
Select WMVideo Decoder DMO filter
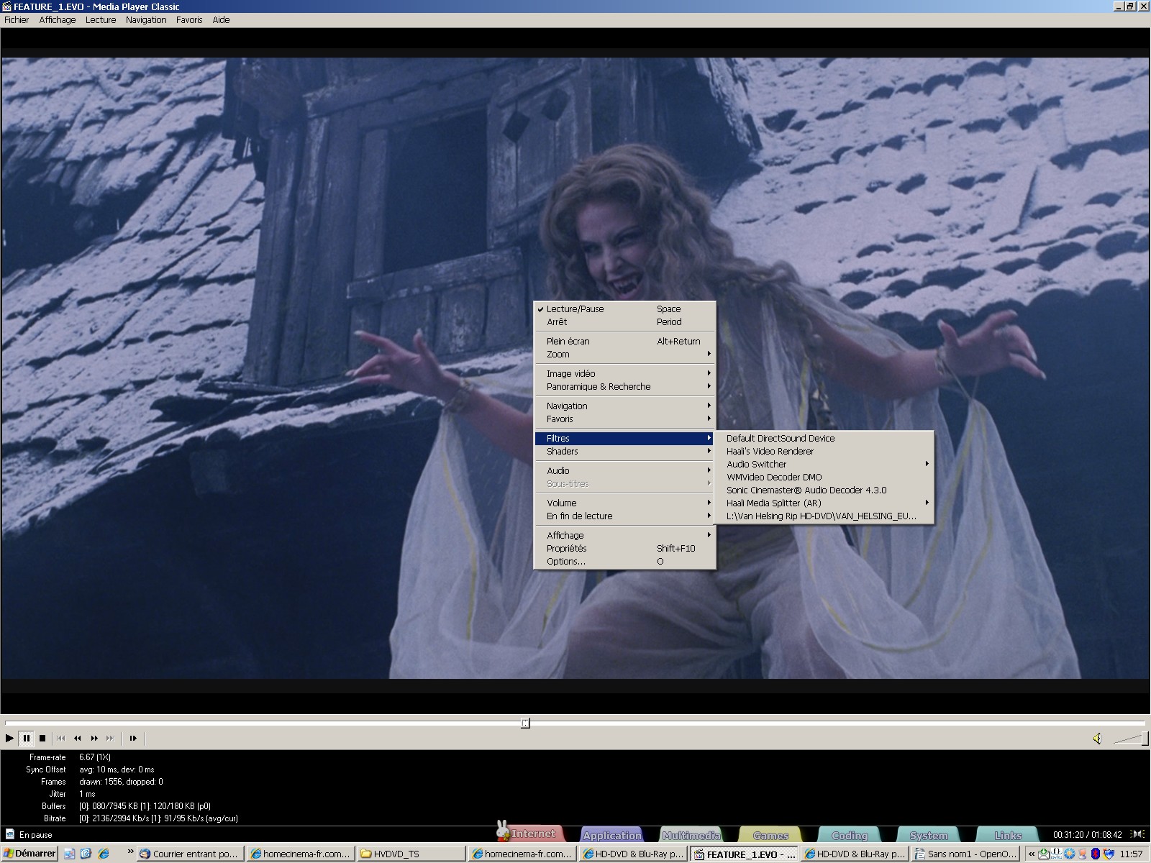click(824, 477)
